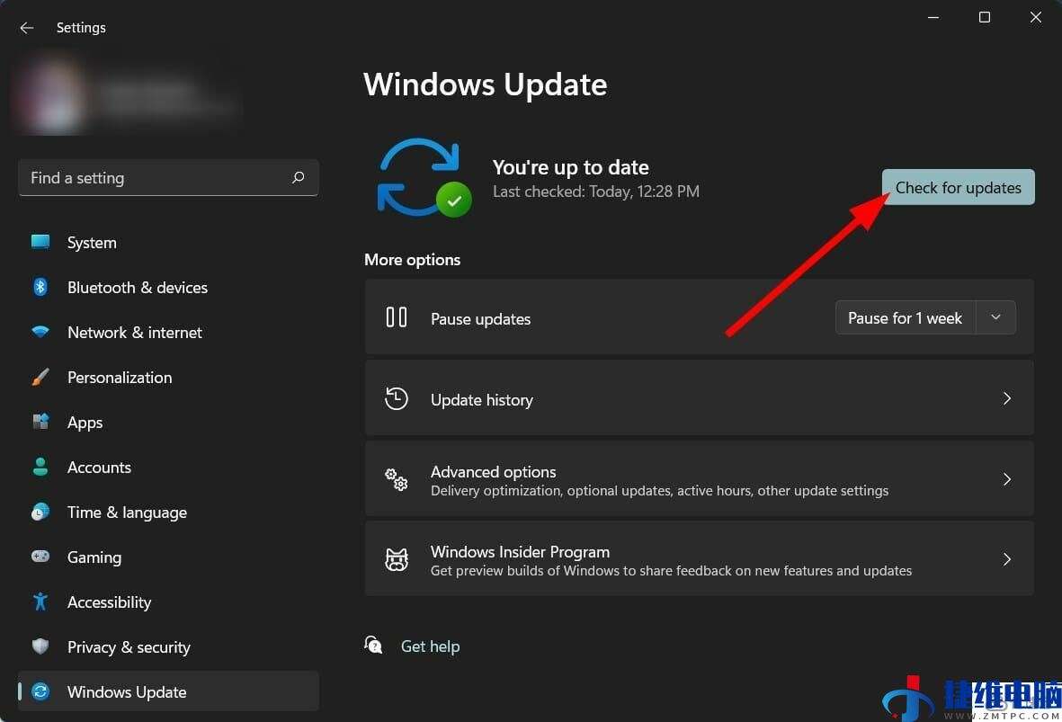Click the search magnifier icon
The image size is (1062, 722).
[298, 177]
